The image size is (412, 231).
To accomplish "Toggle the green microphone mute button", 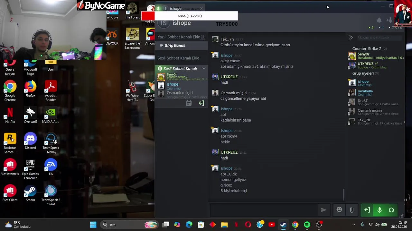I will [379, 210].
